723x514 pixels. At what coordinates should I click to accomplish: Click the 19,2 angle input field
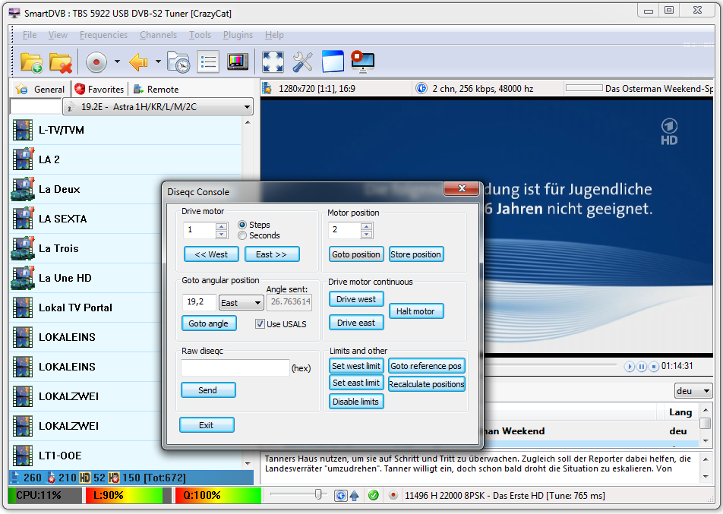click(x=199, y=302)
